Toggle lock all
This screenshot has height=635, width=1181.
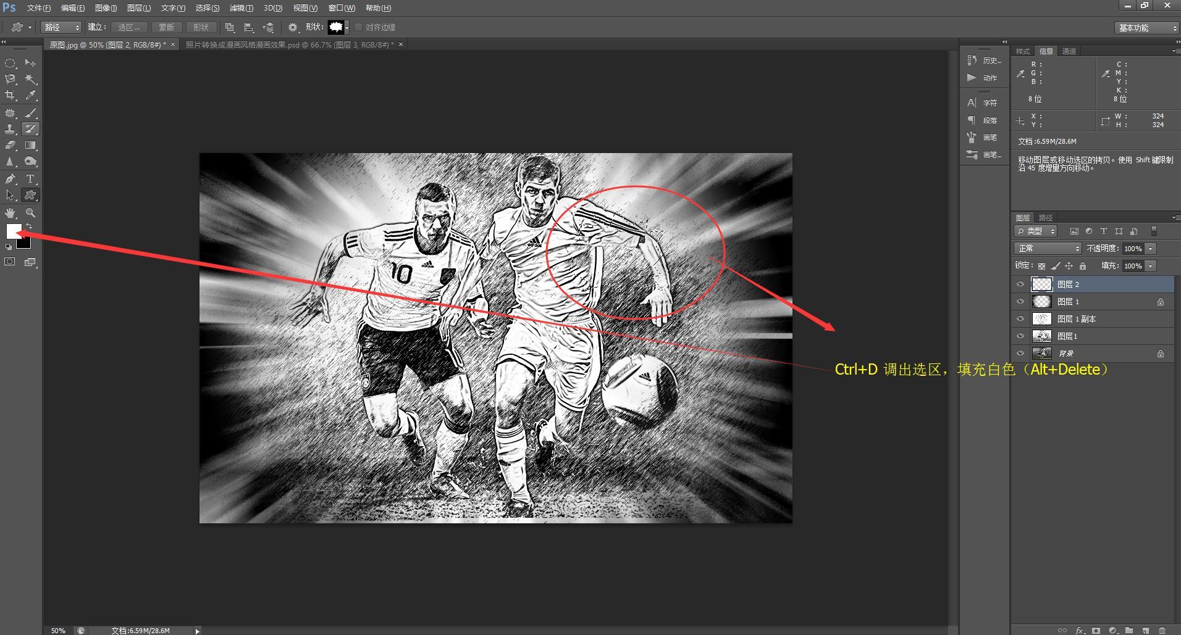[x=1083, y=266]
